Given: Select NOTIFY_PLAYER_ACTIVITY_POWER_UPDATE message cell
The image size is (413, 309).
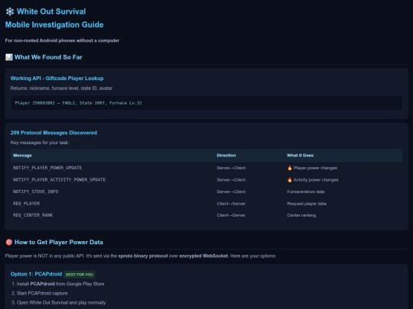Looking at the screenshot, I should pos(59,180).
